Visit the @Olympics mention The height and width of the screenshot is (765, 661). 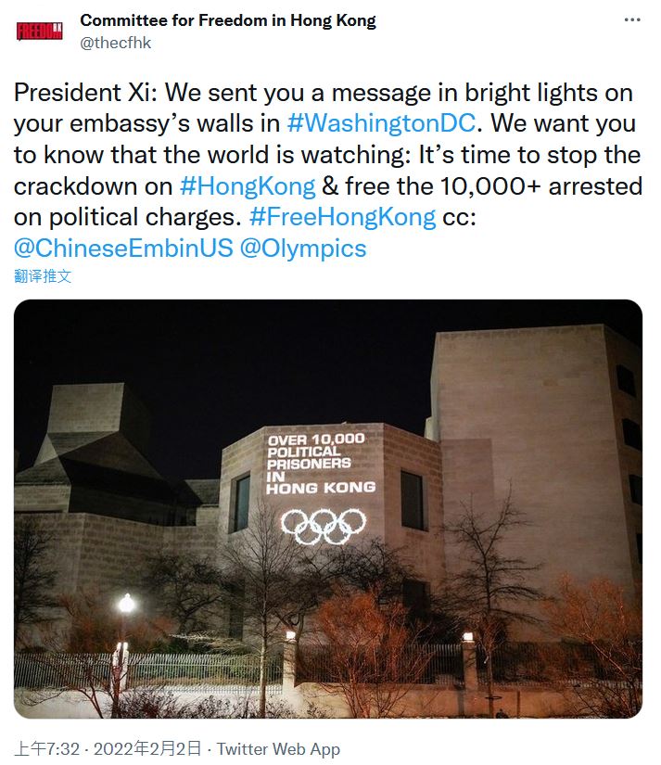(303, 249)
